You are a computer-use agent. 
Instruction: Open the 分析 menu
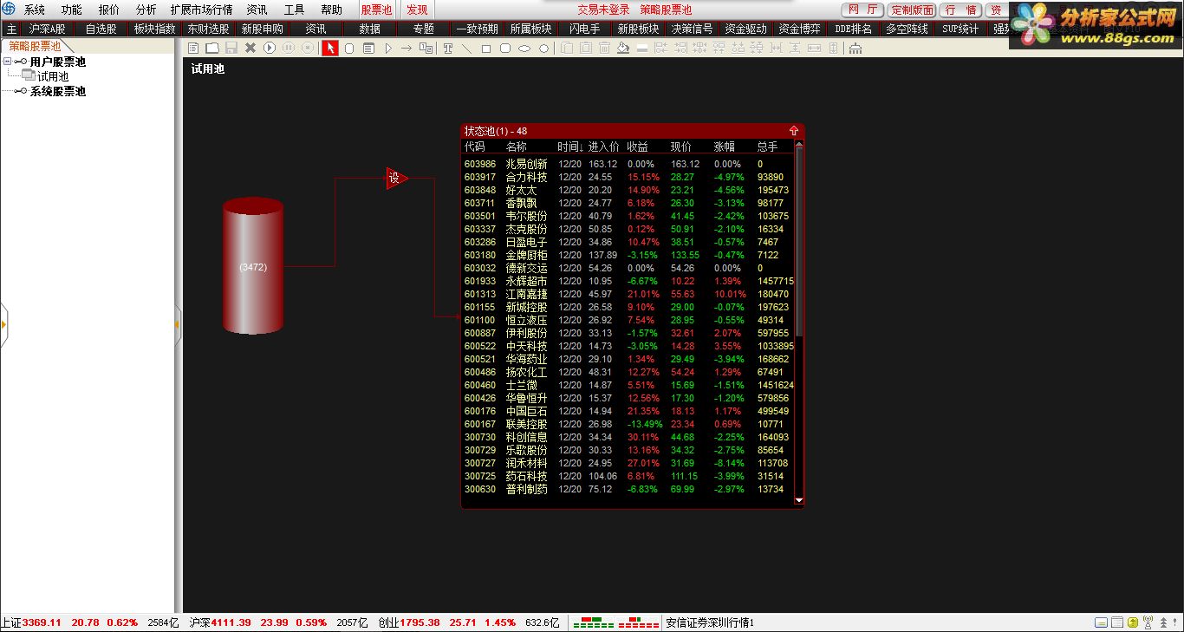[146, 10]
